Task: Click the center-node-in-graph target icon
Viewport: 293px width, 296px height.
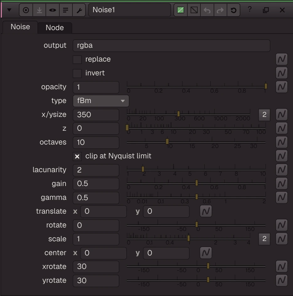Action: 26,10
